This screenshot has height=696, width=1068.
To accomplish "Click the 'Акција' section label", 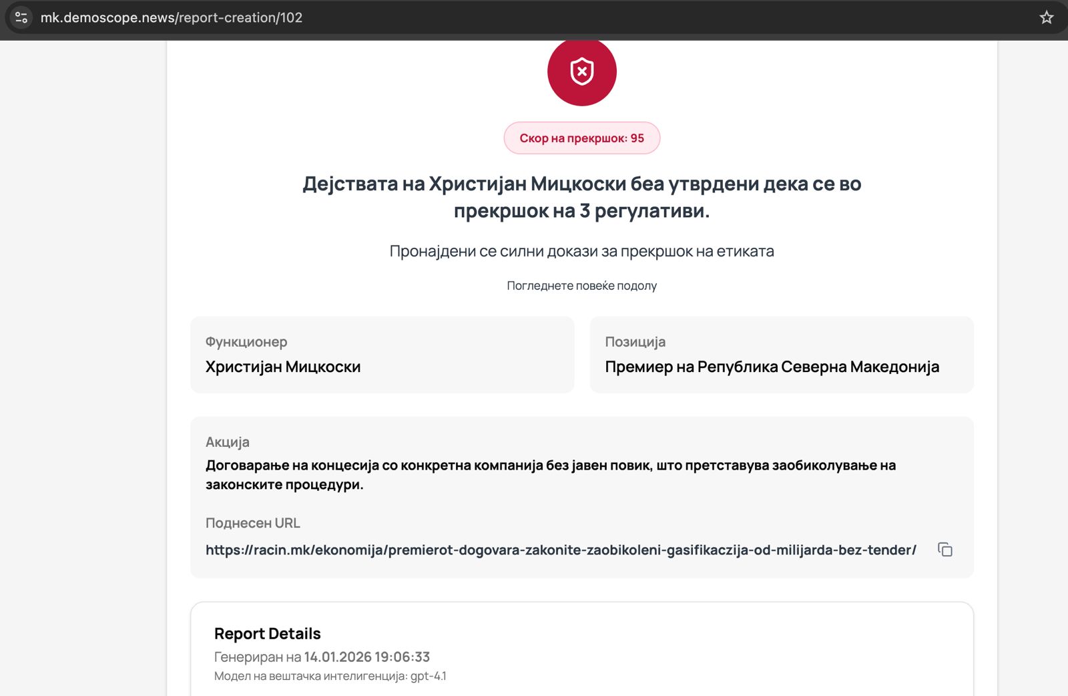I will [228, 442].
